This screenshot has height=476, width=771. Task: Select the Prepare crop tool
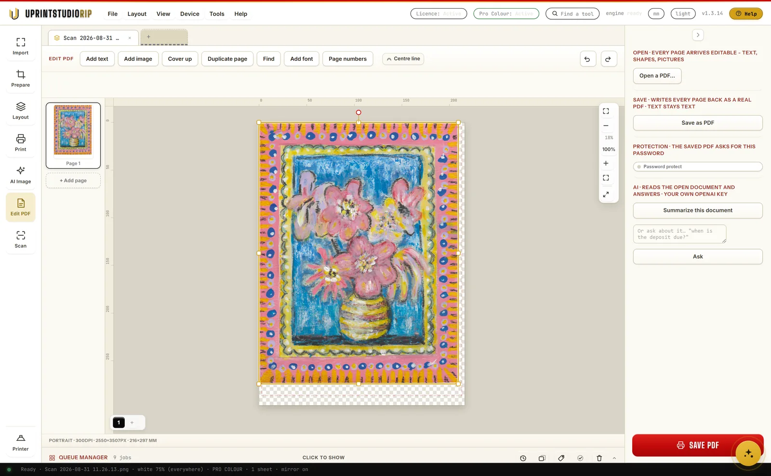pyautogui.click(x=21, y=79)
